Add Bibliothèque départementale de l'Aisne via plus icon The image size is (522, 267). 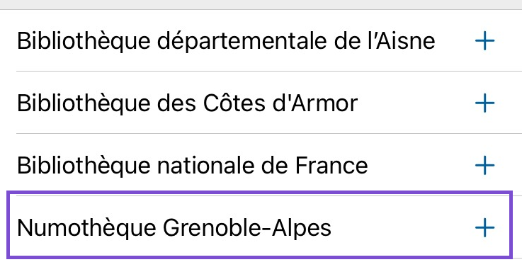484,41
